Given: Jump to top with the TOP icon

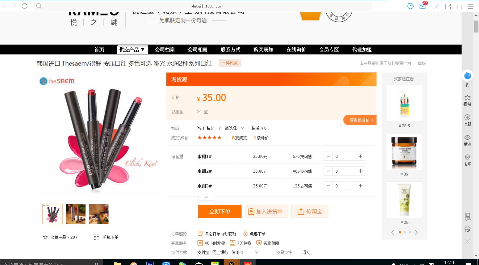Looking at the screenshot, I should pos(467,229).
